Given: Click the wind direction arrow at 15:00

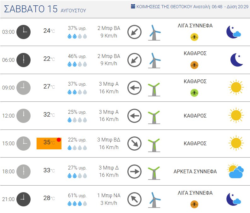Looking at the screenshot, I should (x=134, y=144).
